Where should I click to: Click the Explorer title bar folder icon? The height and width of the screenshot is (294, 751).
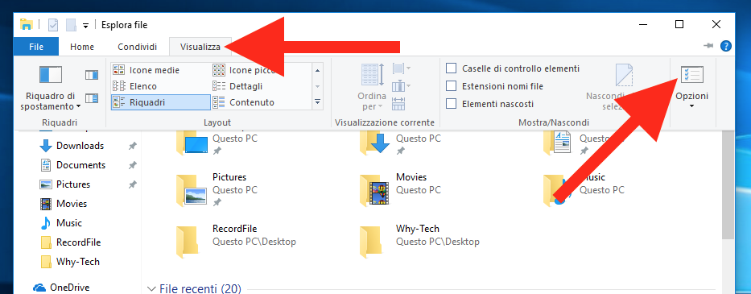coord(26,24)
